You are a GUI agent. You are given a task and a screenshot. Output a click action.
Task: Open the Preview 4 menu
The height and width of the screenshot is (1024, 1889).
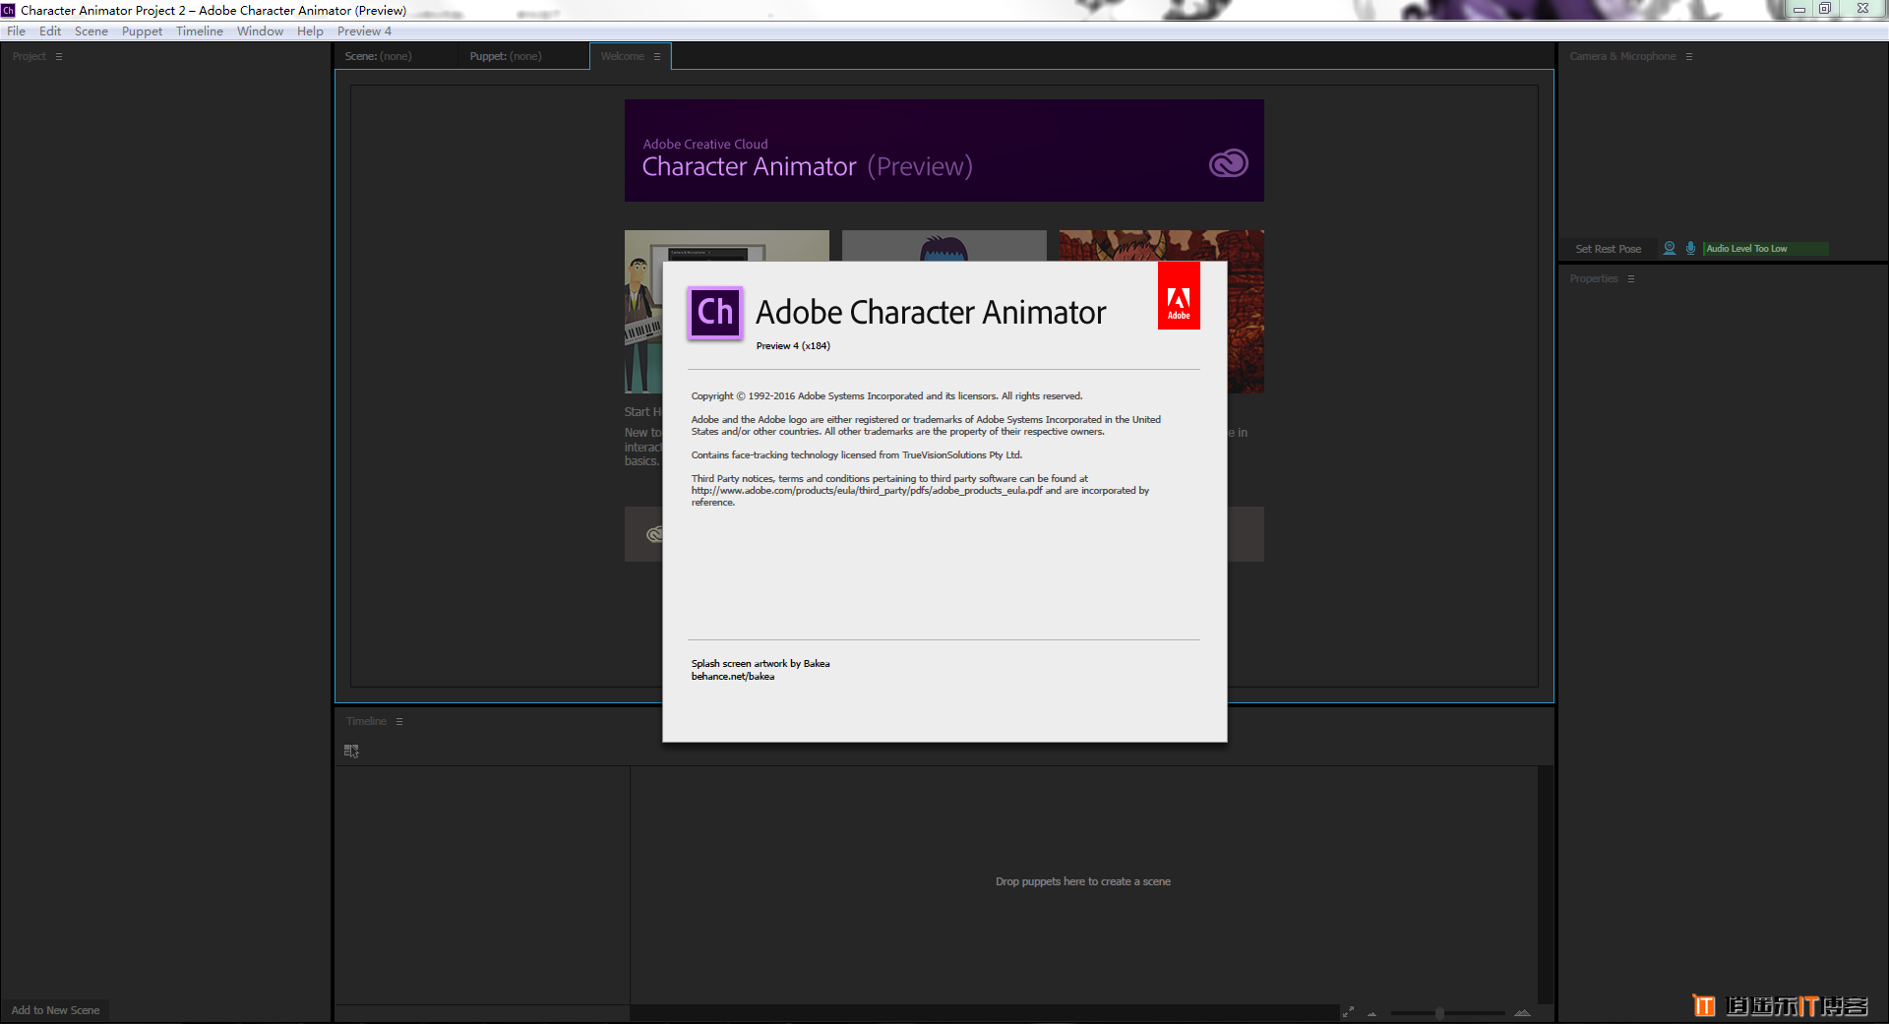(364, 31)
